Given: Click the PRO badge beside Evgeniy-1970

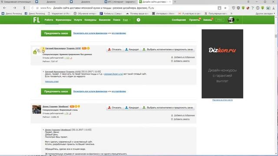Looking at the screenshot, I should pos(84,48).
